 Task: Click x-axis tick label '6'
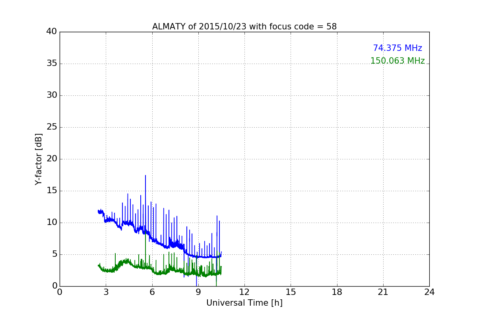pos(152,292)
